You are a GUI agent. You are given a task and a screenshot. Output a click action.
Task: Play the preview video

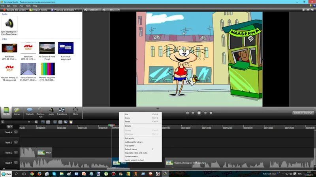click(x=199, y=113)
